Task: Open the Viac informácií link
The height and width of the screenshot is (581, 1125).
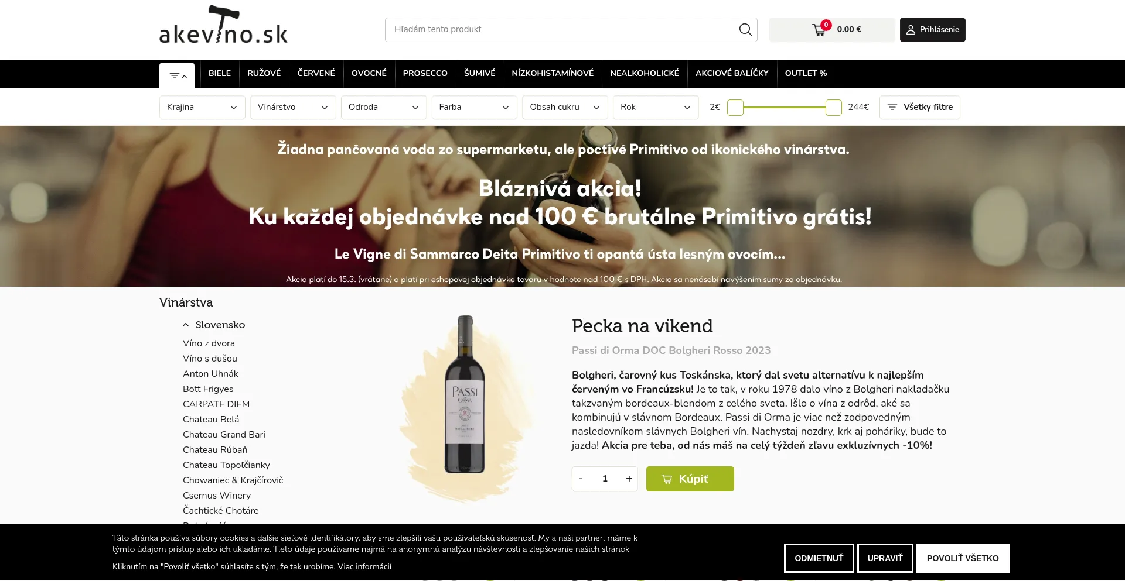Action: pyautogui.click(x=364, y=566)
